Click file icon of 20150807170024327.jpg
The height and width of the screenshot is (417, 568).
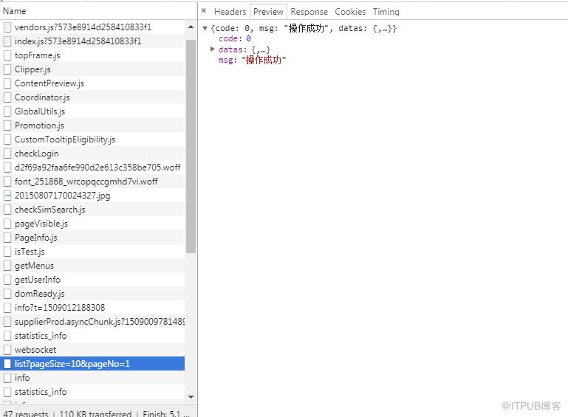7,196
